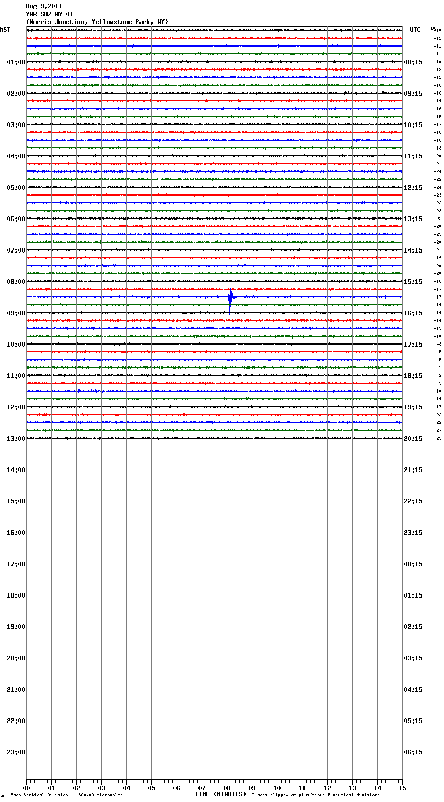
Task: Click minute tick label 08 on bottom axis
Action: [x=227, y=788]
